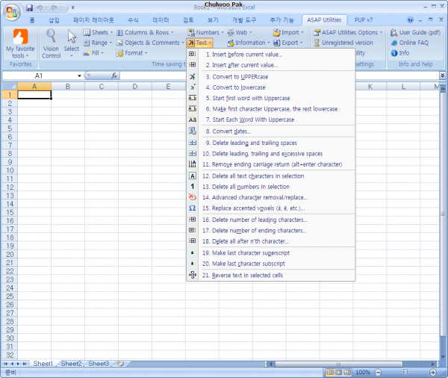Click the Undo icon in quick access toolbar
The height and width of the screenshot is (378, 448).
[x=40, y=7]
